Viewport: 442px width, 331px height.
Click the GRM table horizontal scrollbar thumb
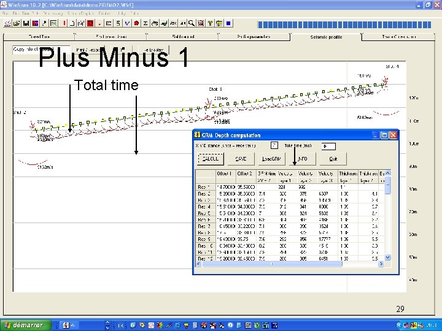coord(272,264)
